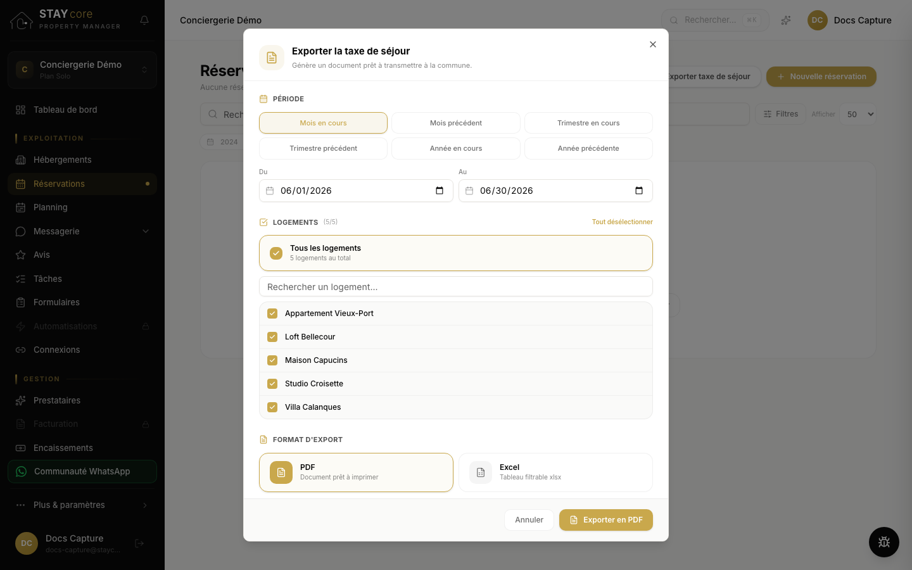Click the Filtres button
912x570 pixels.
780,114
